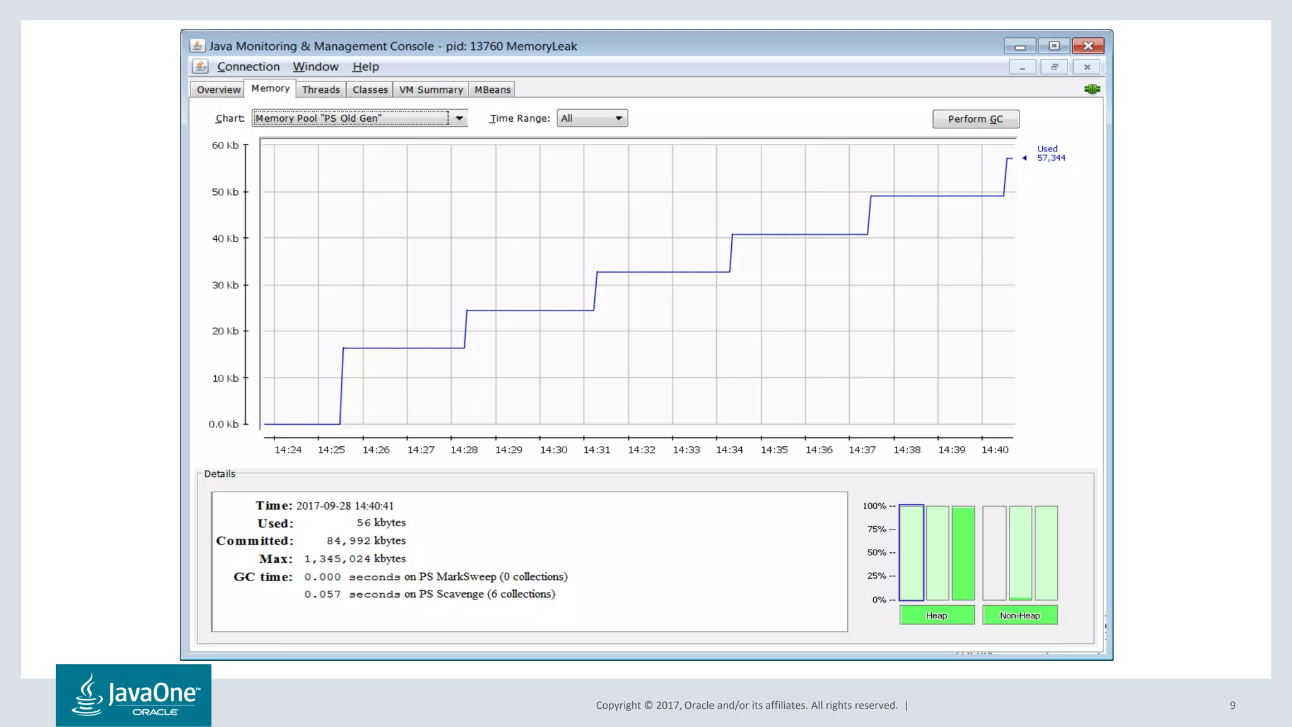Click the Used 56 kbytes value
The image size is (1292, 727).
pos(381,523)
